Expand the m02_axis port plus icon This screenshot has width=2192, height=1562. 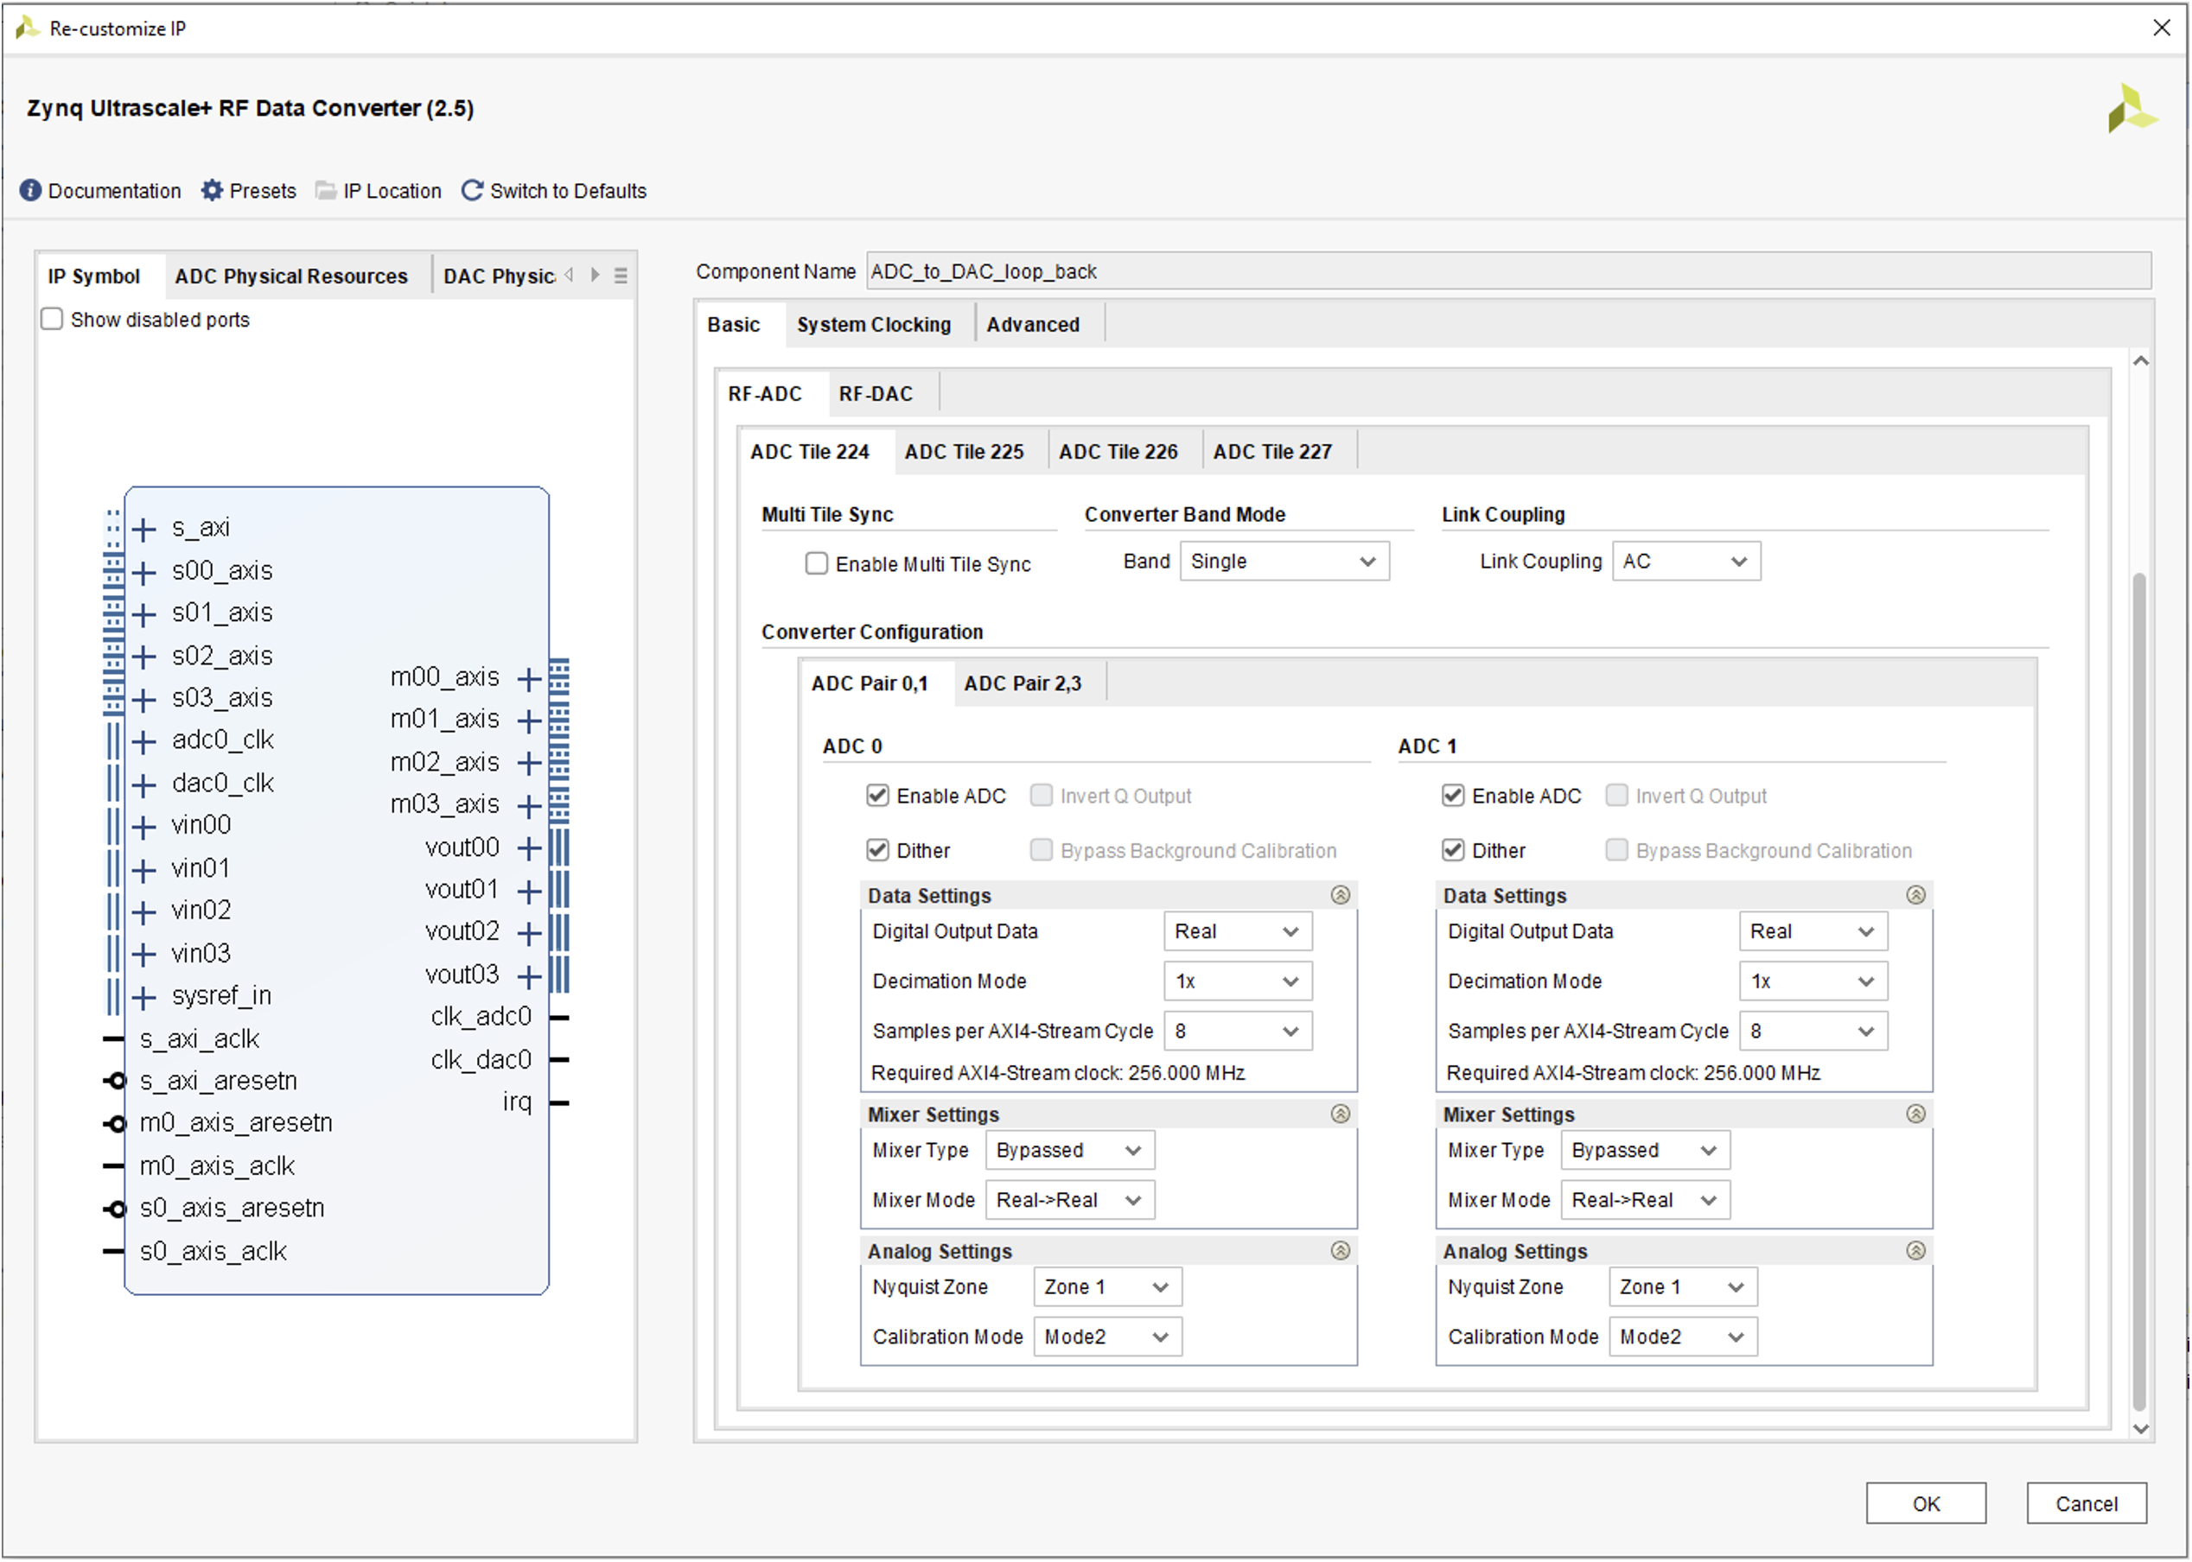[x=529, y=763]
